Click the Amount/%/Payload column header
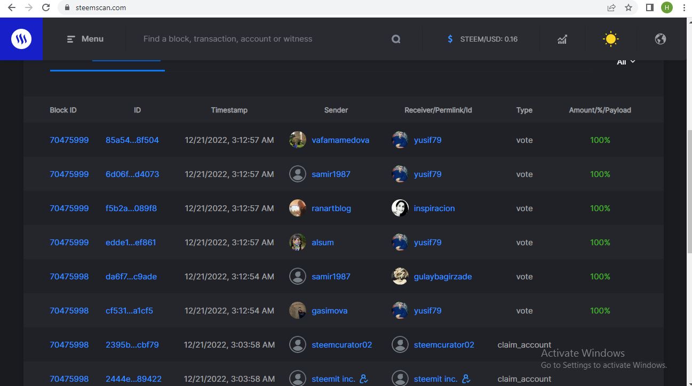The image size is (692, 386). click(600, 110)
